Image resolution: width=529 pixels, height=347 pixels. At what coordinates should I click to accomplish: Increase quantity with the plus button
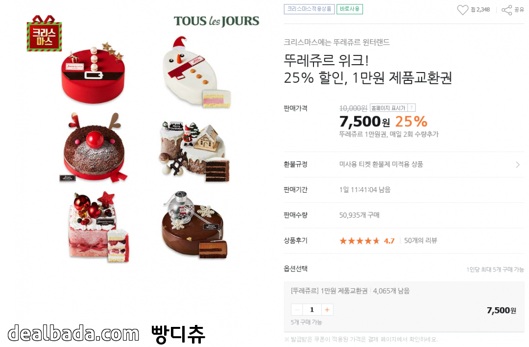327,310
